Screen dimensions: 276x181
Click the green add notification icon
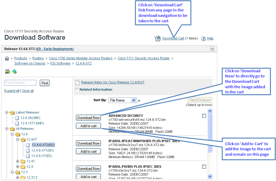point(14,71)
